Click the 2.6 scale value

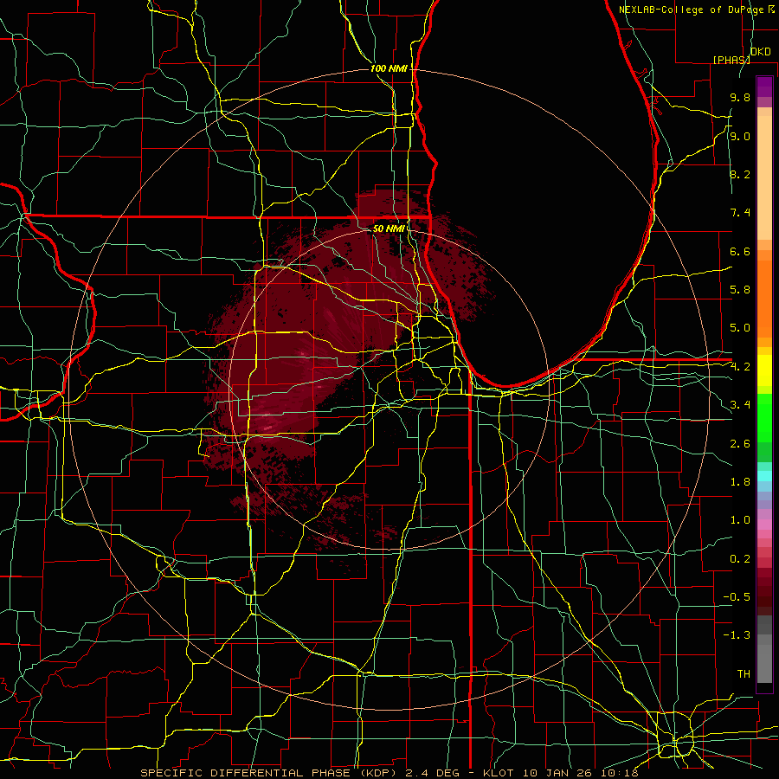(740, 444)
